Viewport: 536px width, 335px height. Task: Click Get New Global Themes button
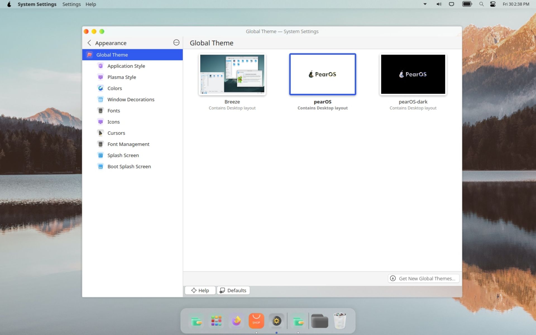[423, 278]
